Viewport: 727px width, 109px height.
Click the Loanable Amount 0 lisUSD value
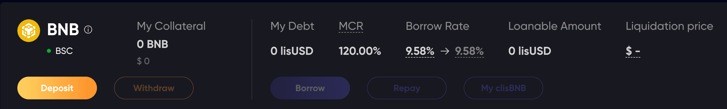pos(530,51)
